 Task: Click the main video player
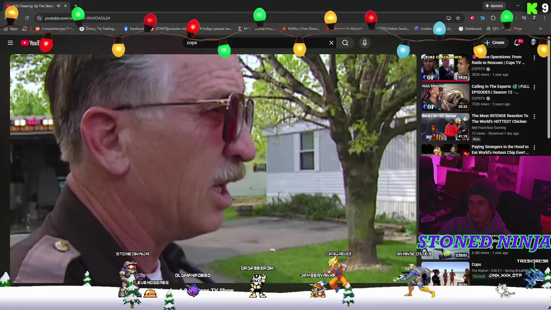[213, 169]
